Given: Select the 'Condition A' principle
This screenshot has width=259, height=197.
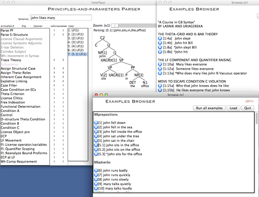Looking at the screenshot, I should [x=10, y=111].
